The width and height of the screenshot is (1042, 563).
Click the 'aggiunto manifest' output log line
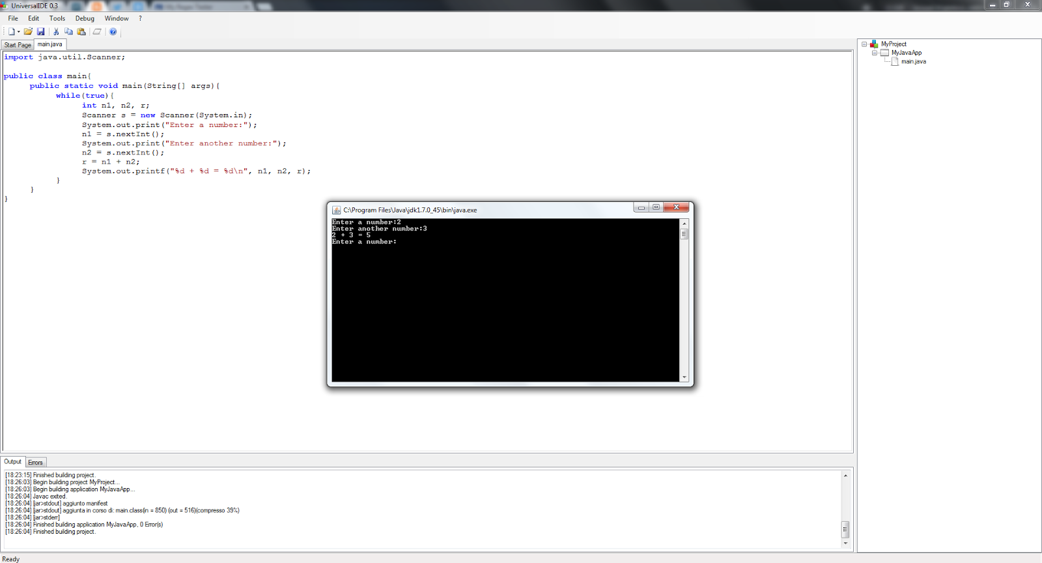coord(57,504)
